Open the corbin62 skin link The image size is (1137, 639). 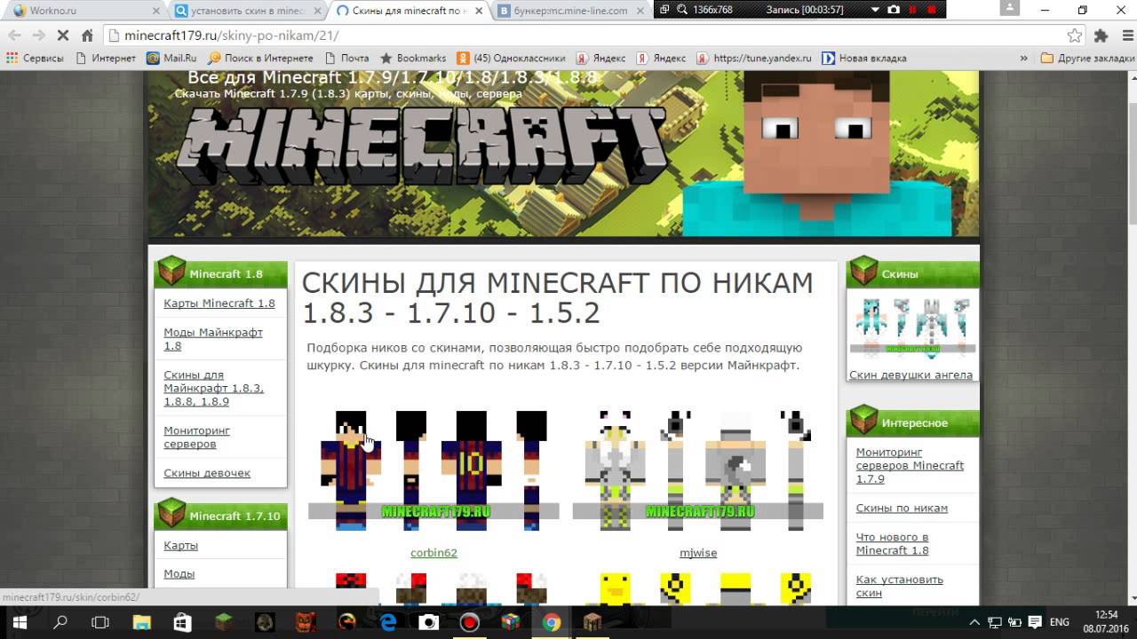(x=433, y=553)
